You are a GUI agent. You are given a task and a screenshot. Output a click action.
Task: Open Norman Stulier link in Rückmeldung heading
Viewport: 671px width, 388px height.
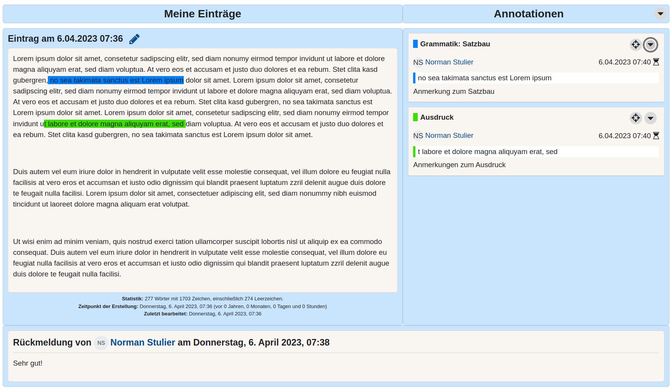click(142, 342)
